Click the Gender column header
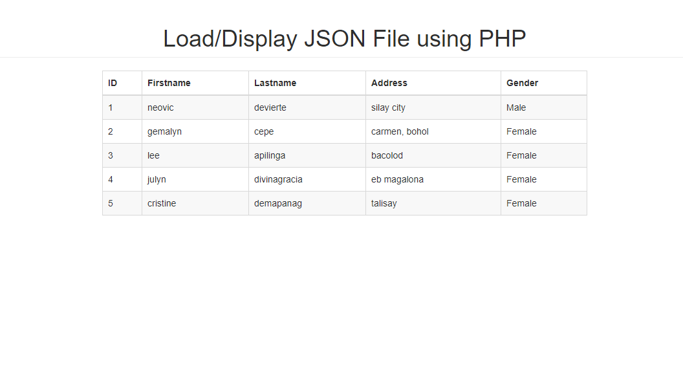Viewport: 683px width, 376px height. click(x=522, y=83)
